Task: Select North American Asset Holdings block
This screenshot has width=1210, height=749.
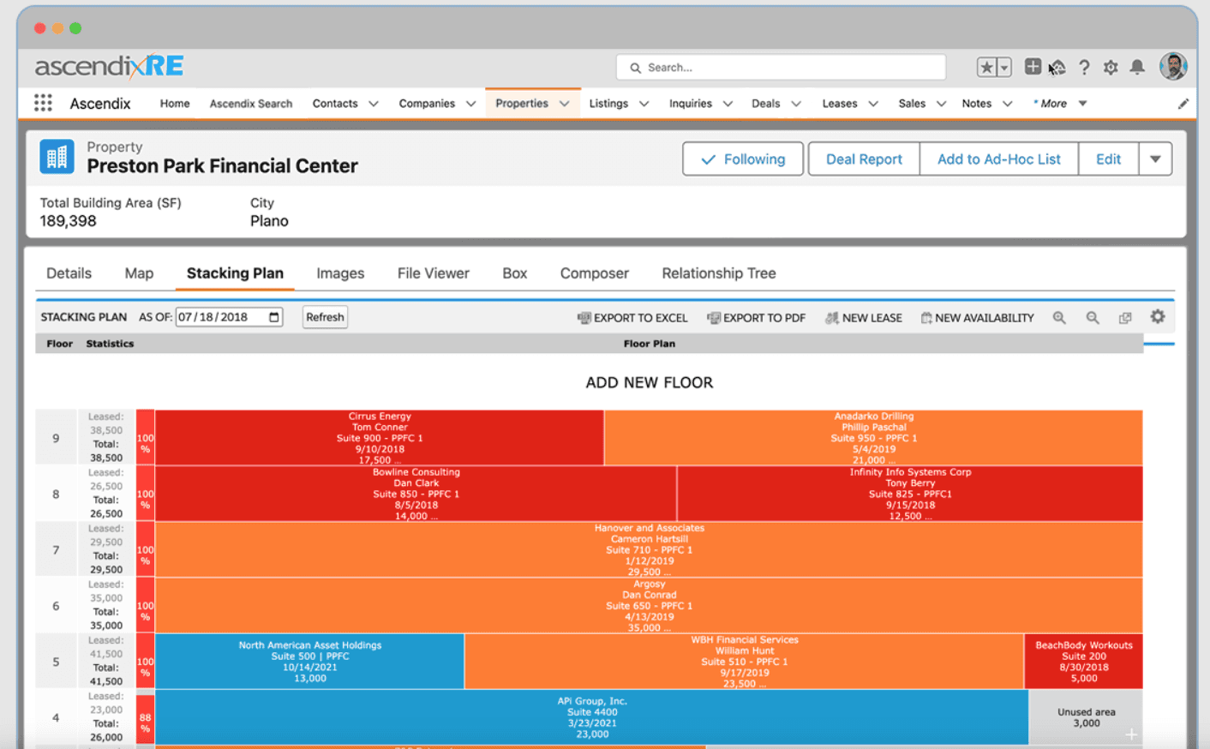Action: pyautogui.click(x=310, y=662)
